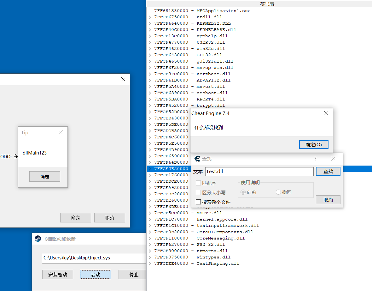This screenshot has height=291, width=372.
Task: Select the gdi32full.dll row
Action: tap(194, 61)
